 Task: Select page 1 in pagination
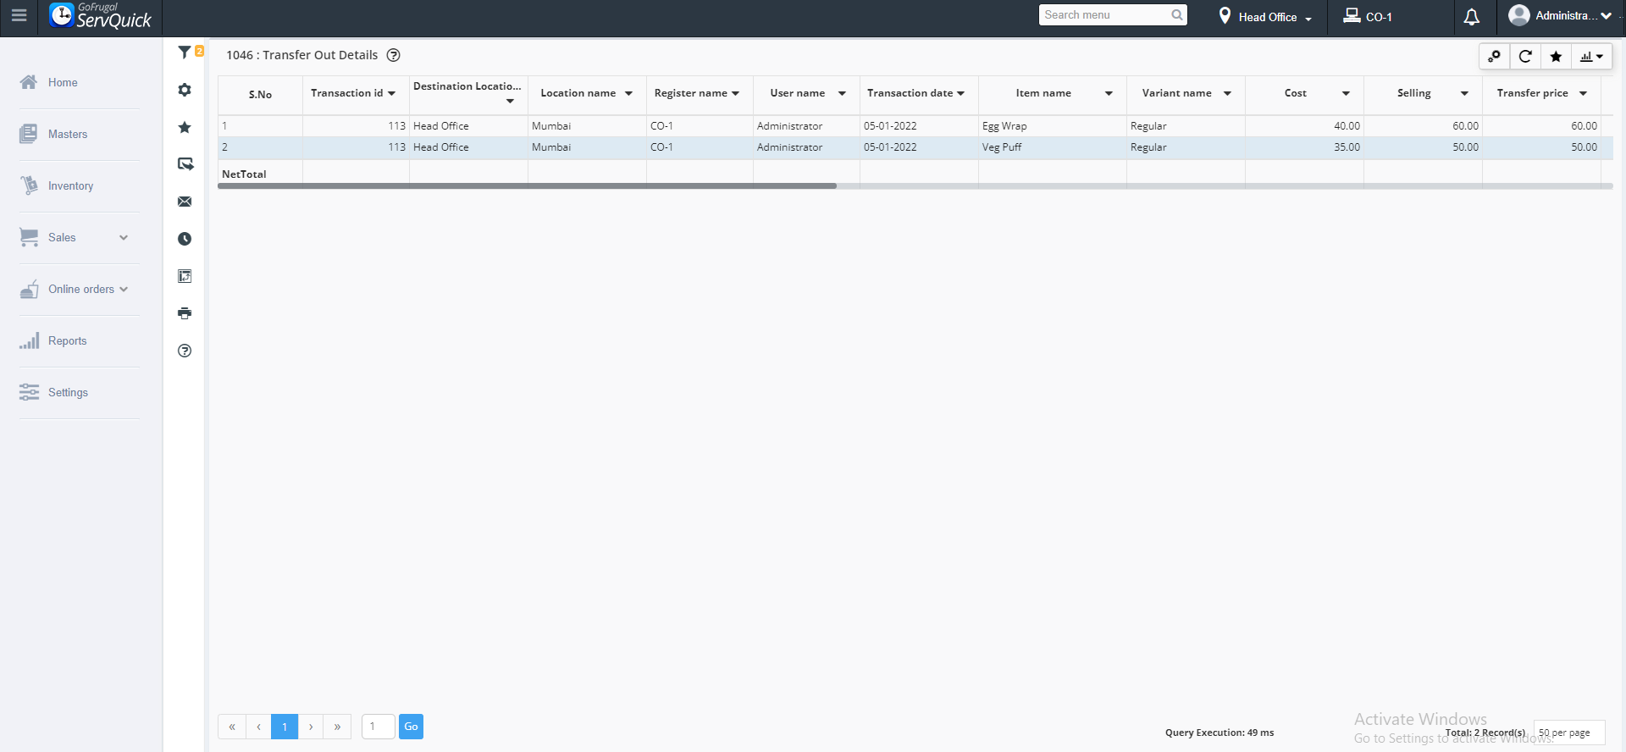click(285, 727)
